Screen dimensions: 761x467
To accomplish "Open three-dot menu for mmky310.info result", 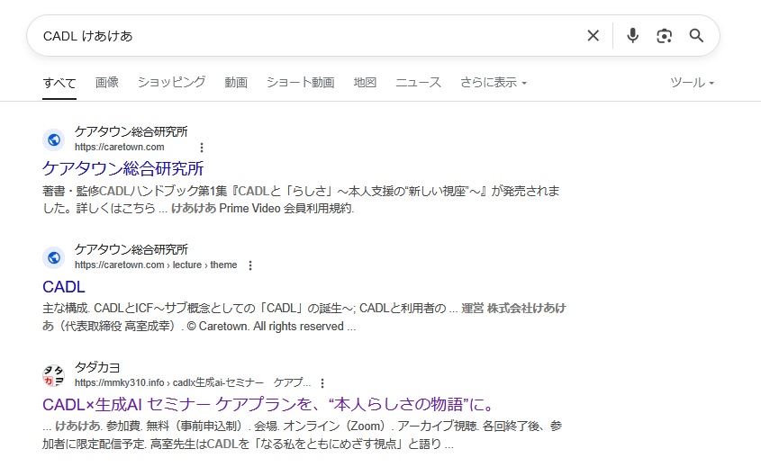I will pyautogui.click(x=322, y=383).
